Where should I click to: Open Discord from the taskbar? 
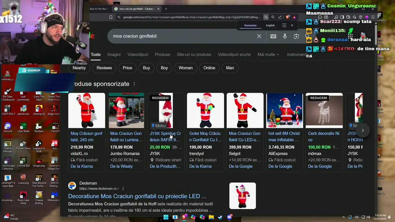229,217
